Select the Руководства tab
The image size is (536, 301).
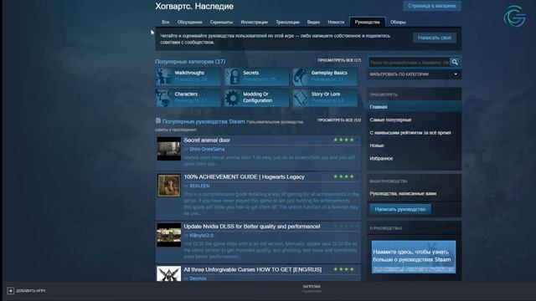point(368,23)
